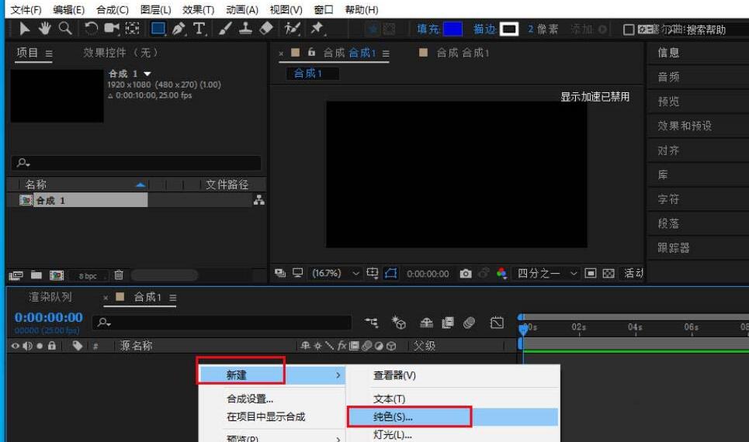Select the Eraser tool
749x442 pixels.
coord(265,29)
